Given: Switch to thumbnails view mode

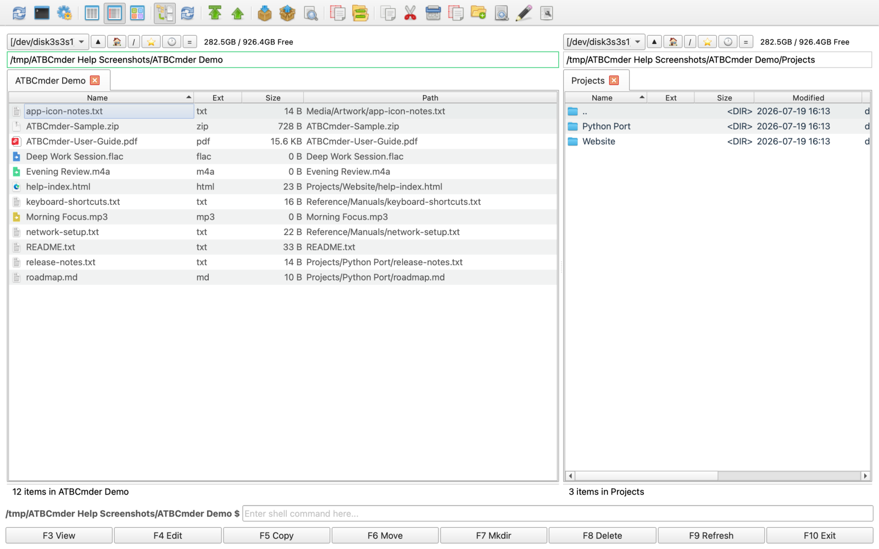Looking at the screenshot, I should 137,13.
